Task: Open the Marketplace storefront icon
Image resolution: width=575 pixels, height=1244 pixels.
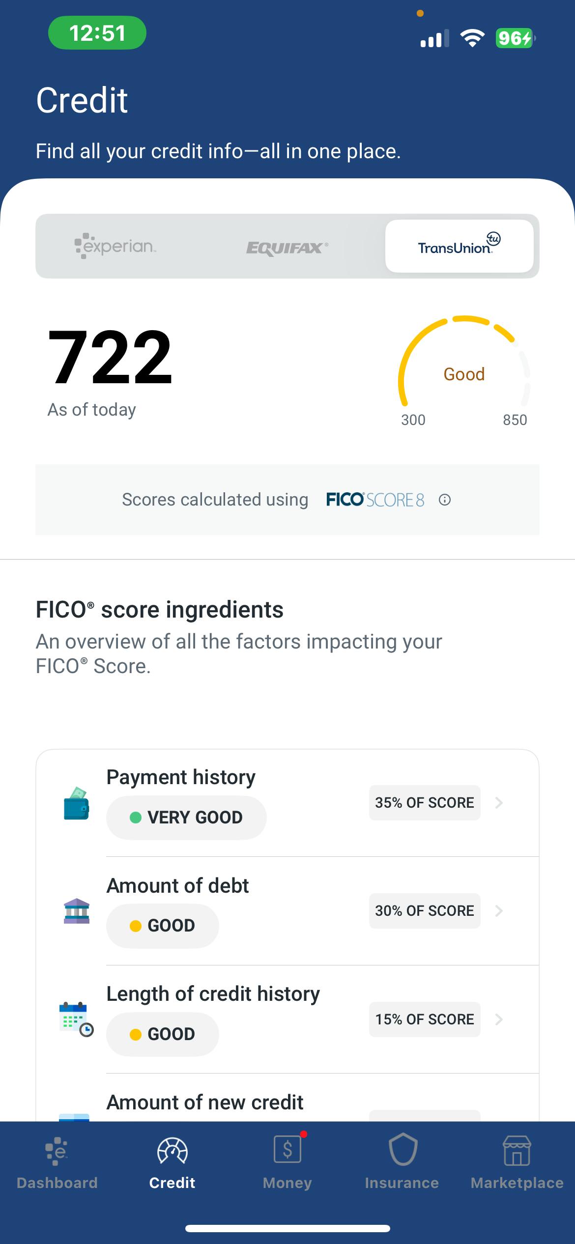Action: click(517, 1151)
